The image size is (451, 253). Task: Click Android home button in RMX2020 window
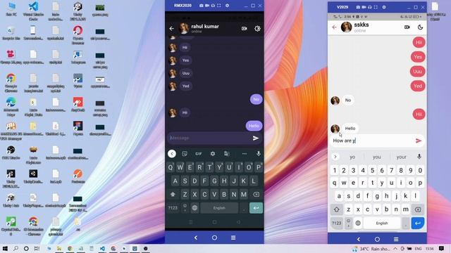coord(214,238)
